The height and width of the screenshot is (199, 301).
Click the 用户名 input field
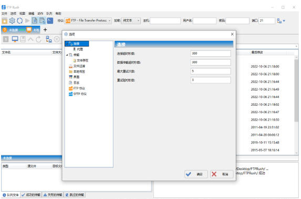[x=204, y=21]
